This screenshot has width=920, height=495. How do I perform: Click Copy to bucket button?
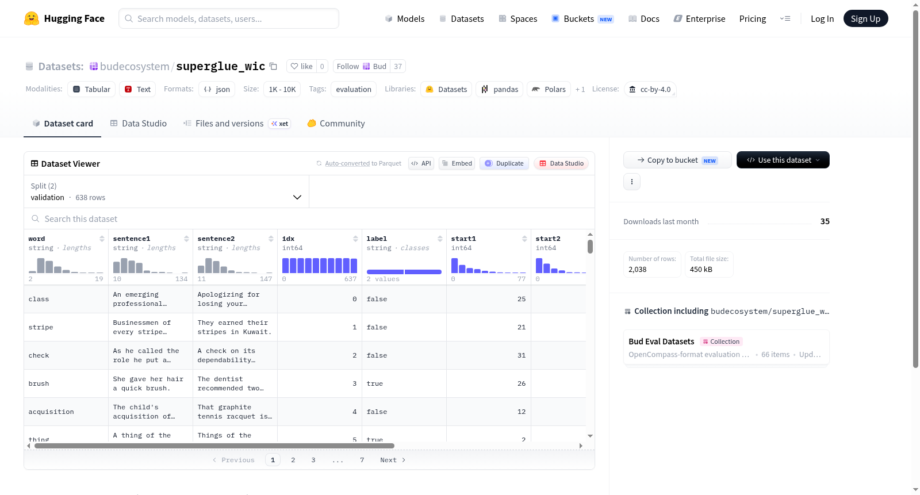coord(677,160)
